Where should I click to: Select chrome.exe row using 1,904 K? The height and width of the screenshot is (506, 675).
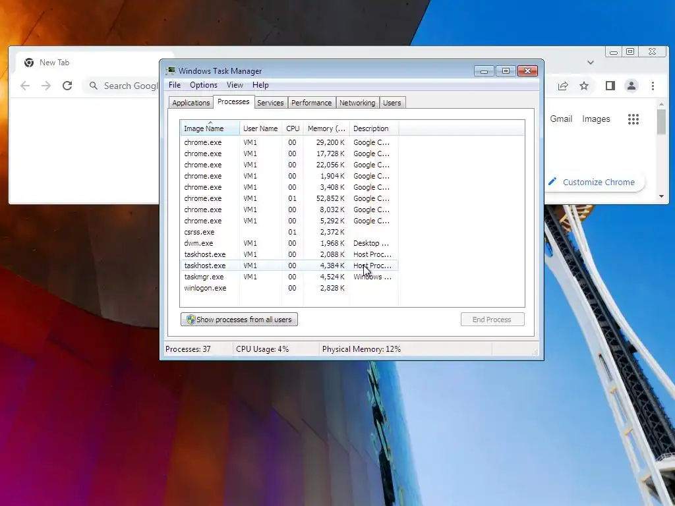coord(289,175)
